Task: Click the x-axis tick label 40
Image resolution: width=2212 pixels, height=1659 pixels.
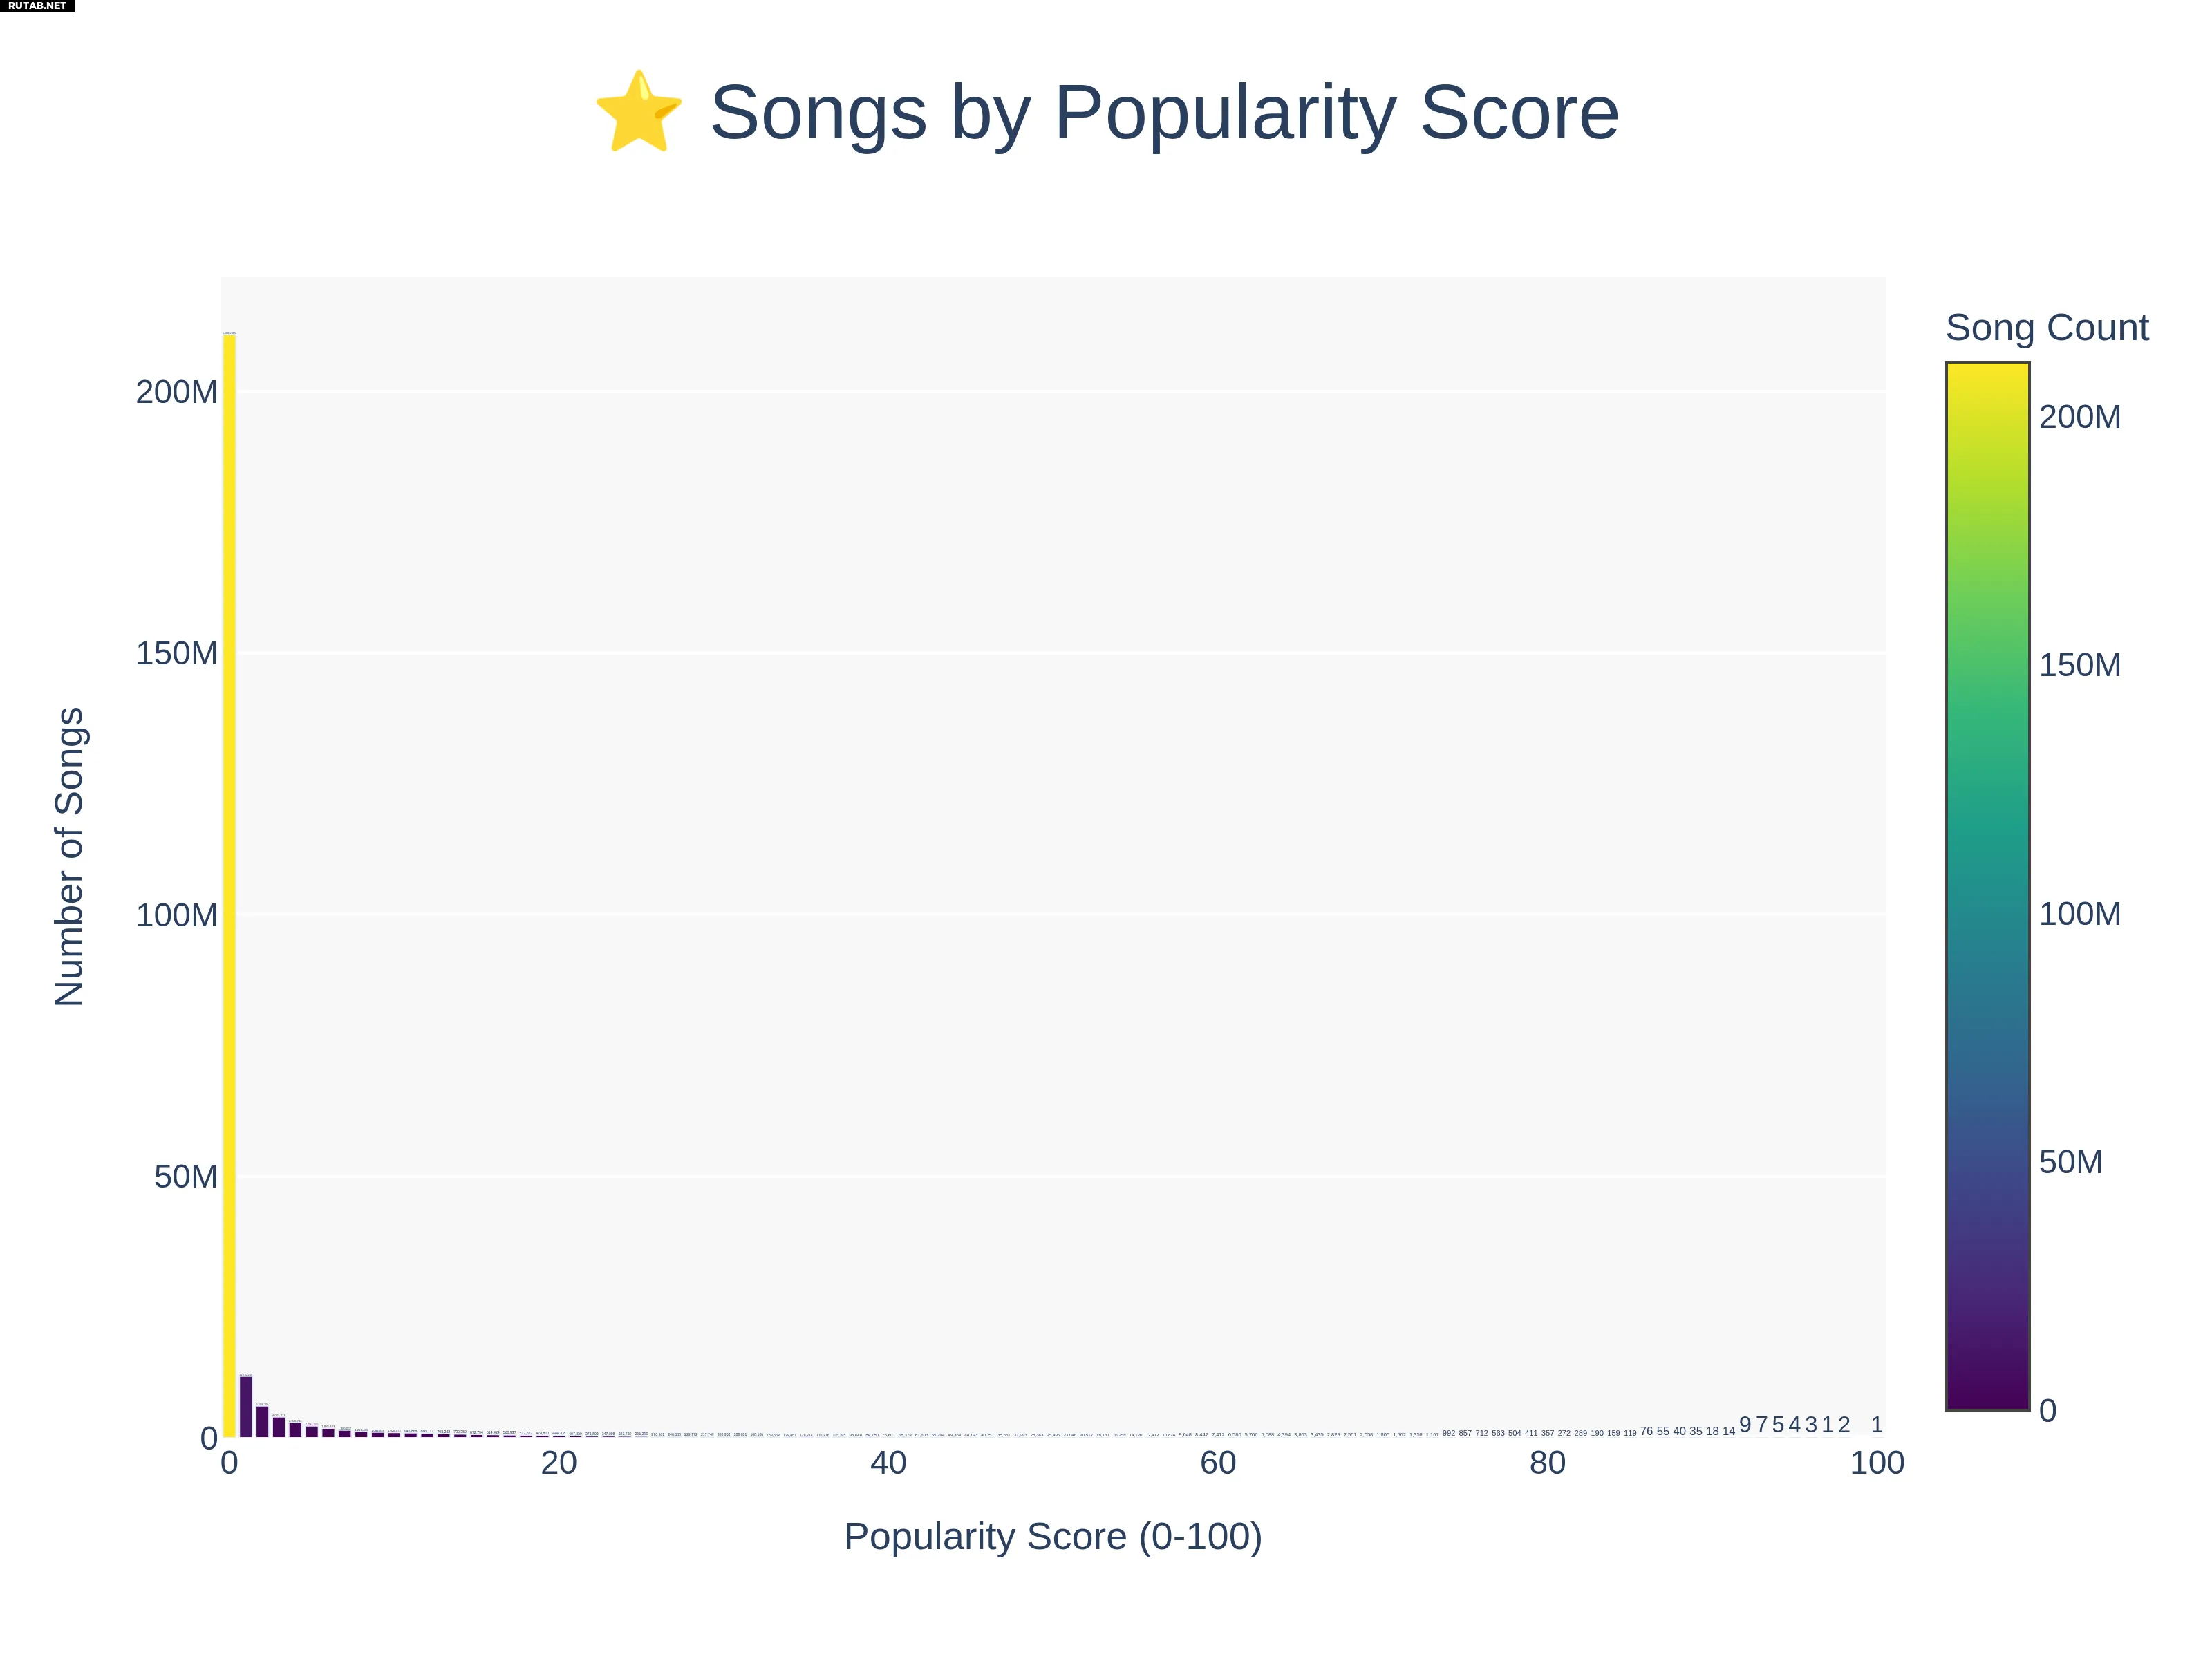Action: (x=888, y=1463)
